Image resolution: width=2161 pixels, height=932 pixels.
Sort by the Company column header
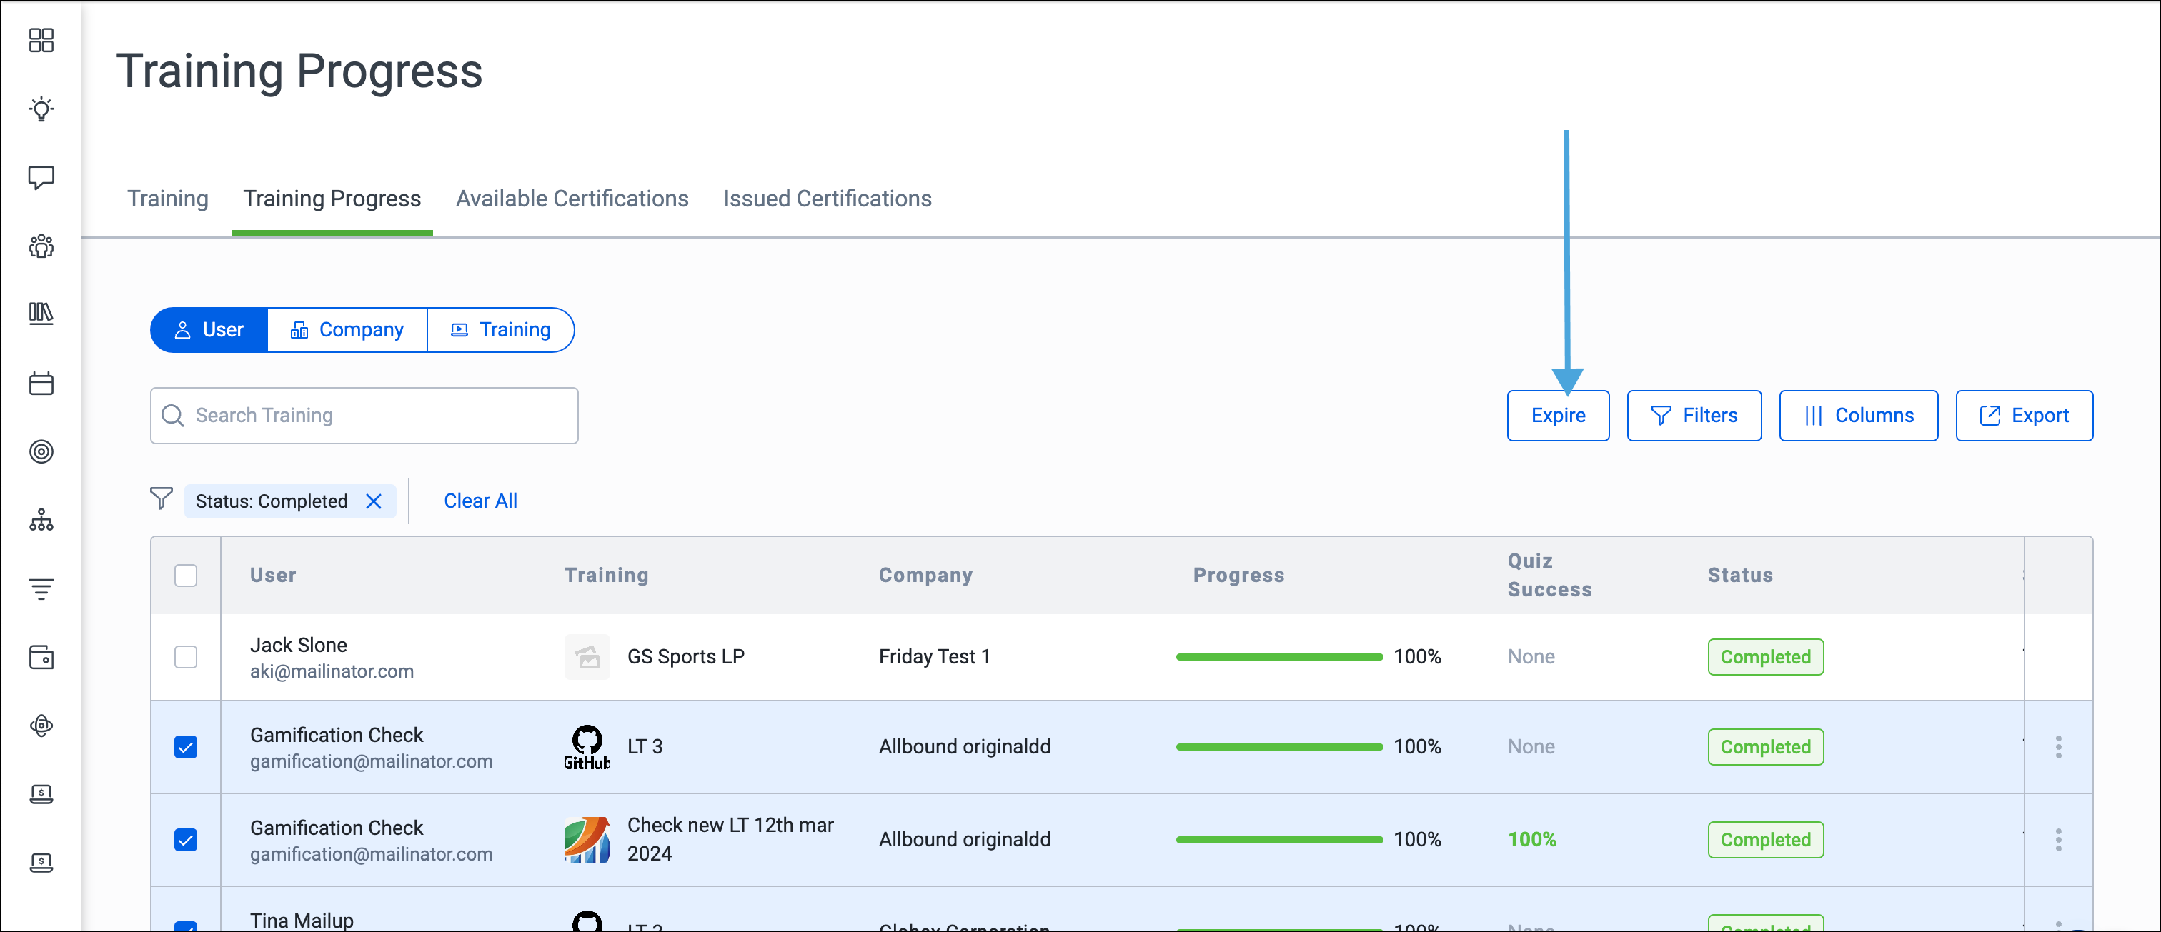pyautogui.click(x=925, y=576)
